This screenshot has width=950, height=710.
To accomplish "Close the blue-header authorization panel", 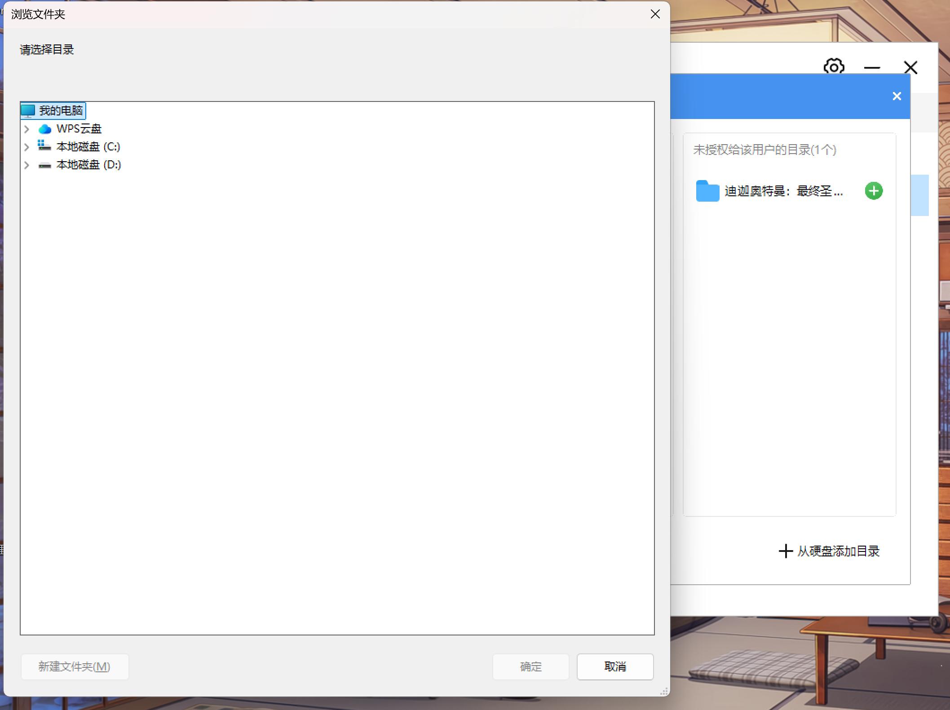I will (x=897, y=96).
